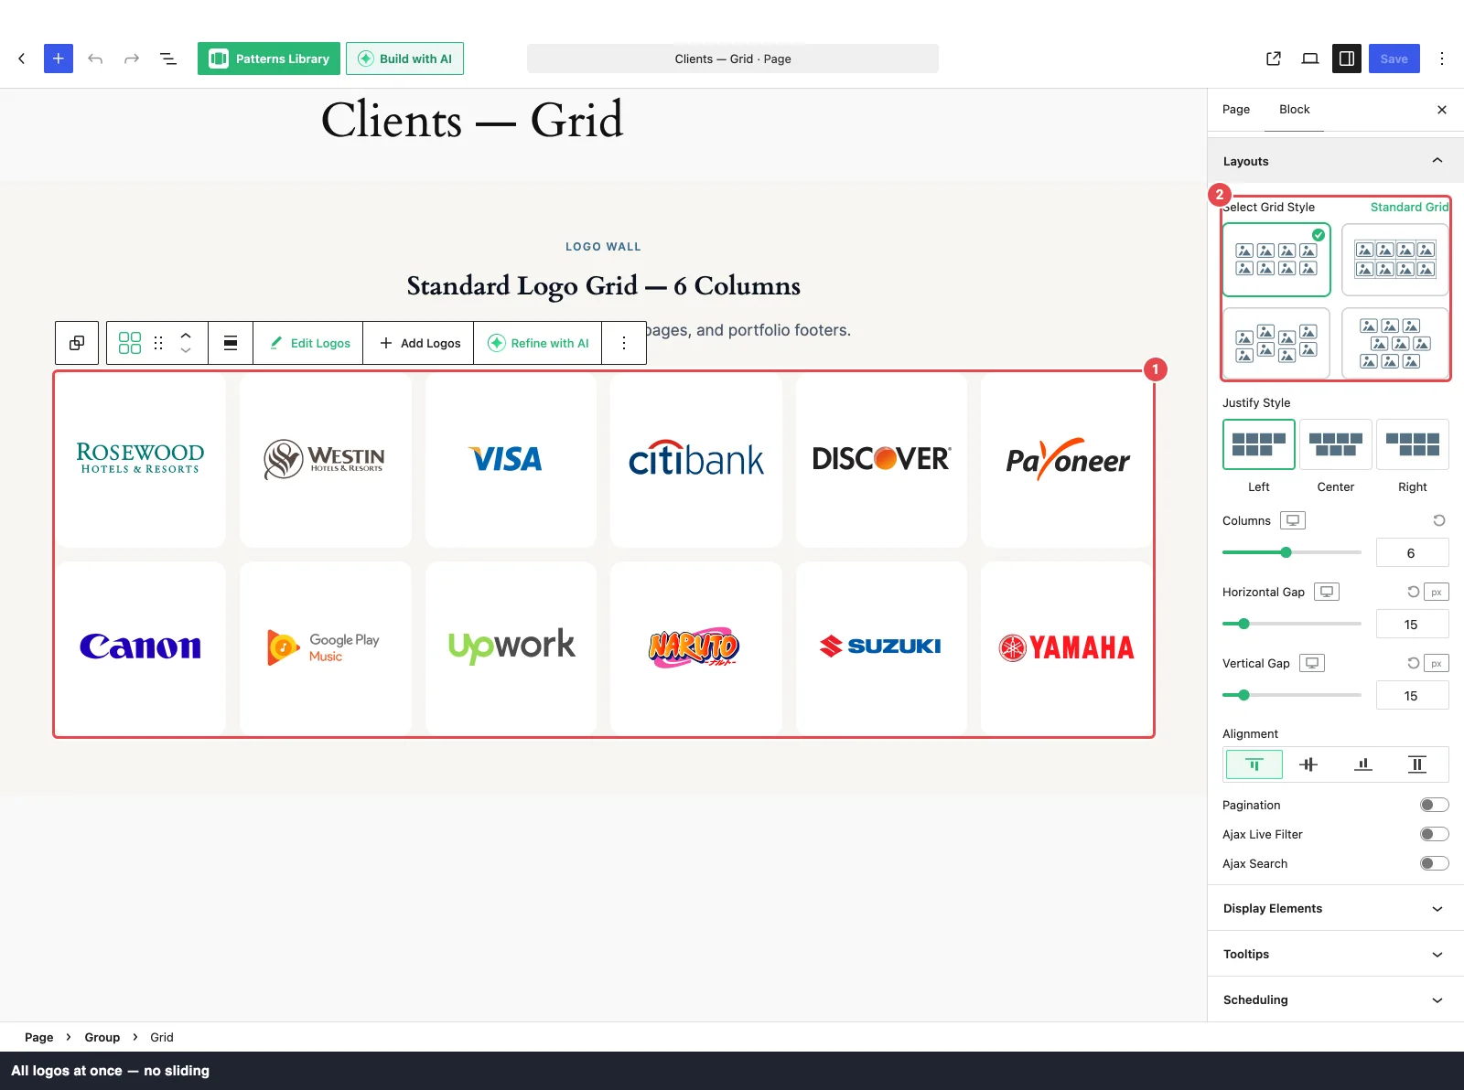The width and height of the screenshot is (1464, 1090).
Task: Turn on Ajax Live Filter
Action: click(x=1435, y=834)
